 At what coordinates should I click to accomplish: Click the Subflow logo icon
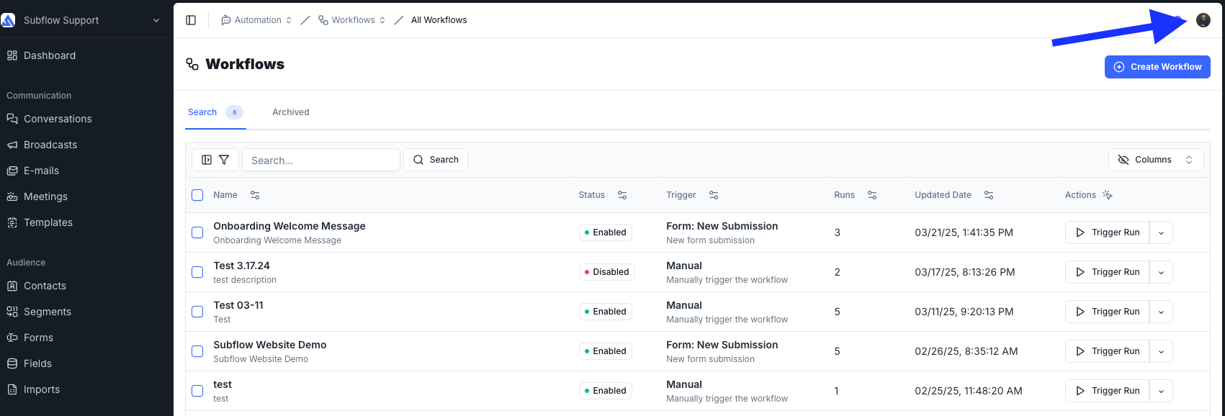8,20
